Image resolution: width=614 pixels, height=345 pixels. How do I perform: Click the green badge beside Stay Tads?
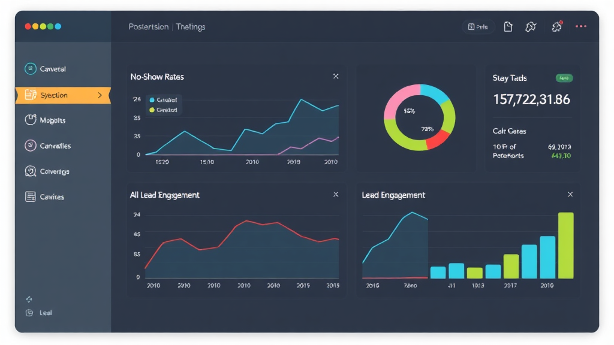coord(564,78)
